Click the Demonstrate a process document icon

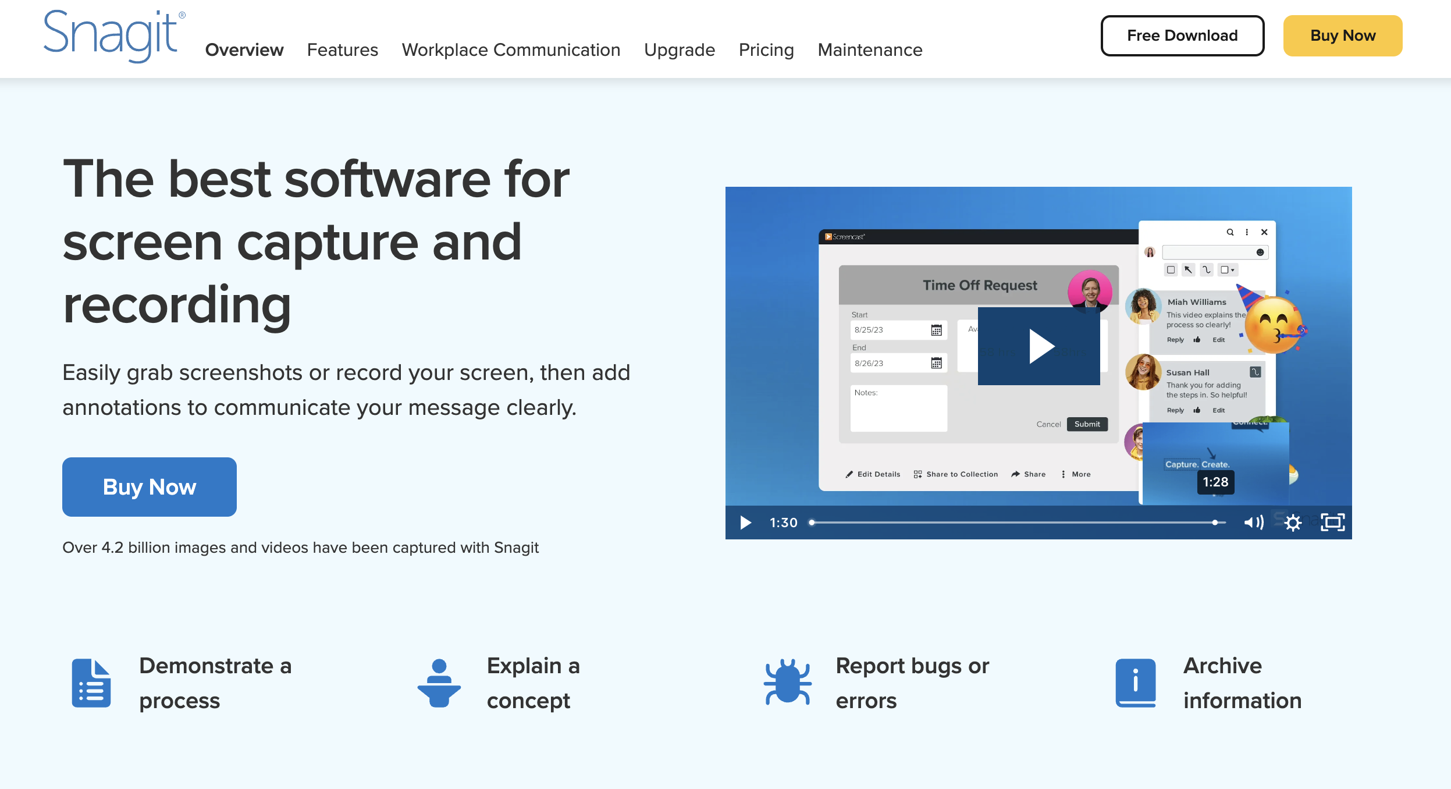[91, 683]
